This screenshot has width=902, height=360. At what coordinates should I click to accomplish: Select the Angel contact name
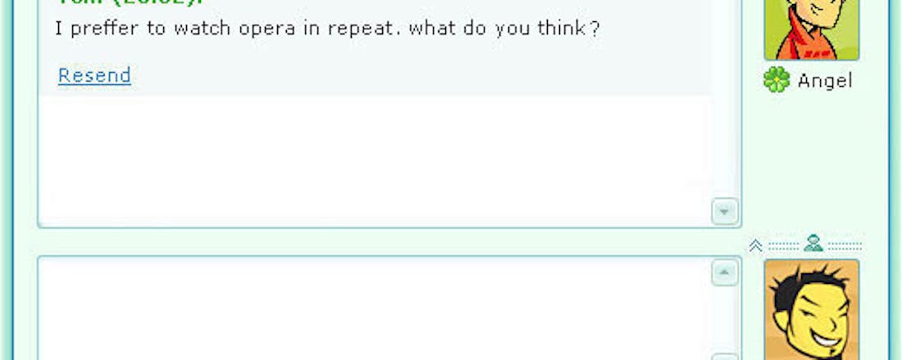point(825,80)
